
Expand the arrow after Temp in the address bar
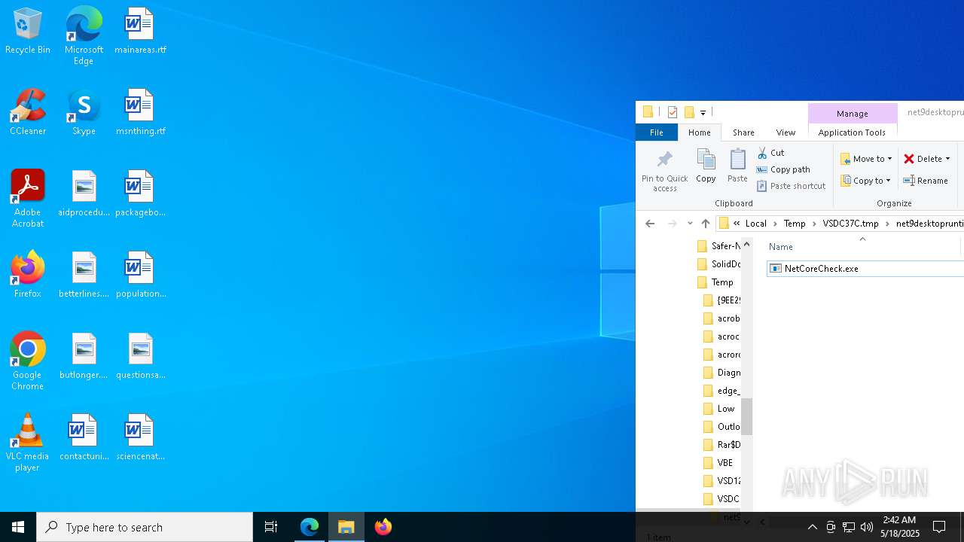[814, 224]
